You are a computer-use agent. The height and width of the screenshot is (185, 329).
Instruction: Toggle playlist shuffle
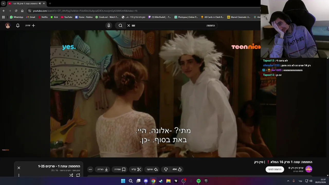click(71, 175)
